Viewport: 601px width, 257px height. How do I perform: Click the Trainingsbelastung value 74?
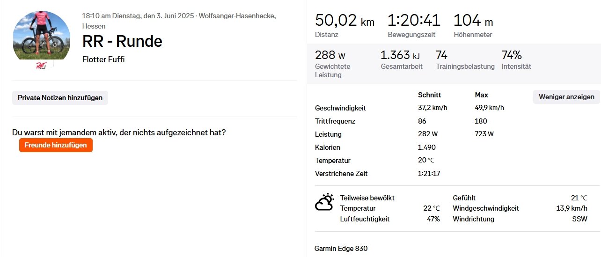tap(441, 55)
